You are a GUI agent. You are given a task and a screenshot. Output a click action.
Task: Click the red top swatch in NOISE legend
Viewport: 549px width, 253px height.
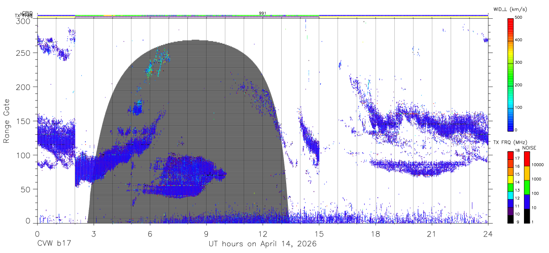coord(527,158)
